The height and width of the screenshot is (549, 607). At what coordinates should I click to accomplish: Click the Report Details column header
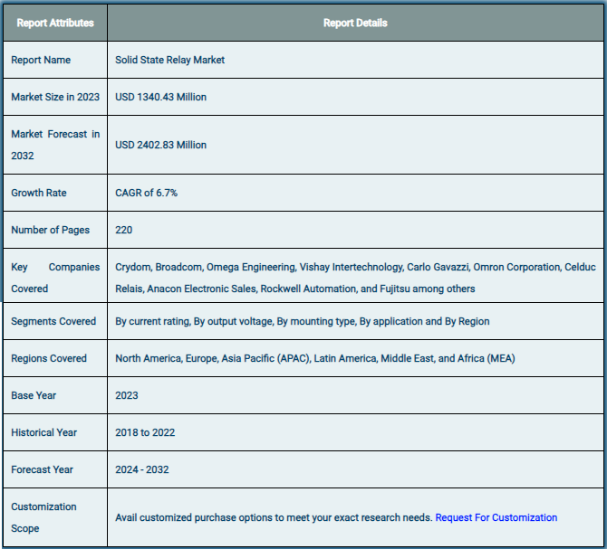(x=355, y=23)
